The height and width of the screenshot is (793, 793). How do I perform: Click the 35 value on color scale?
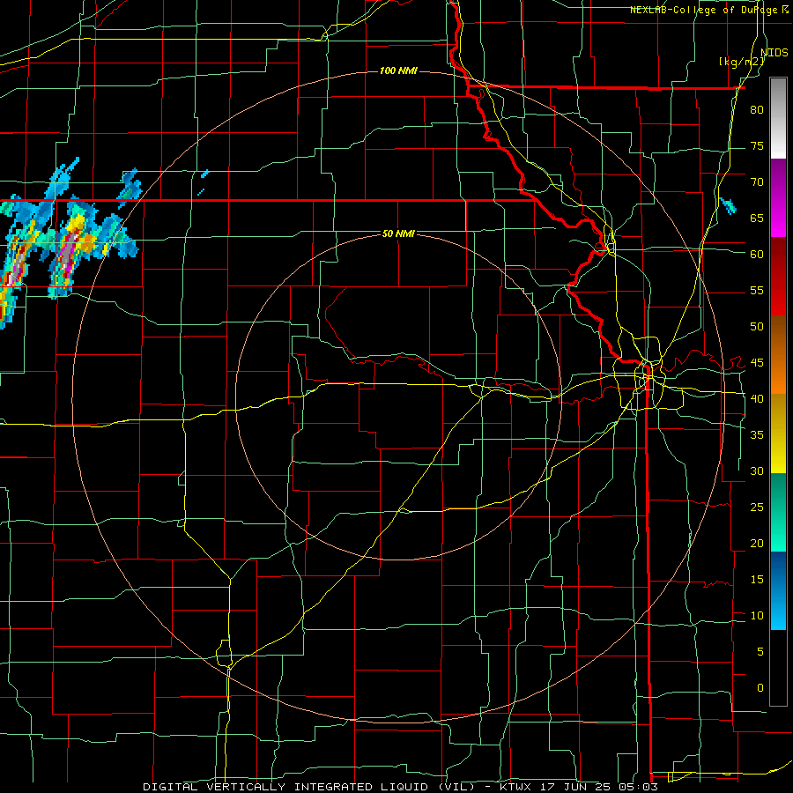[x=757, y=435]
